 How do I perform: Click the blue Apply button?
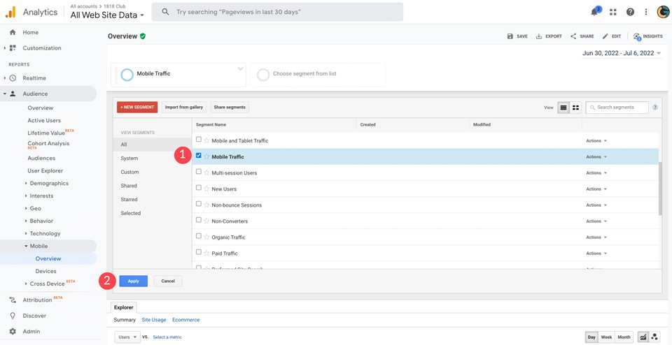click(x=133, y=281)
